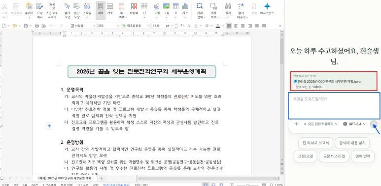This screenshot has height=186, width=381.
Task: Click the horizontal scrollbar
Action: [208, 179]
